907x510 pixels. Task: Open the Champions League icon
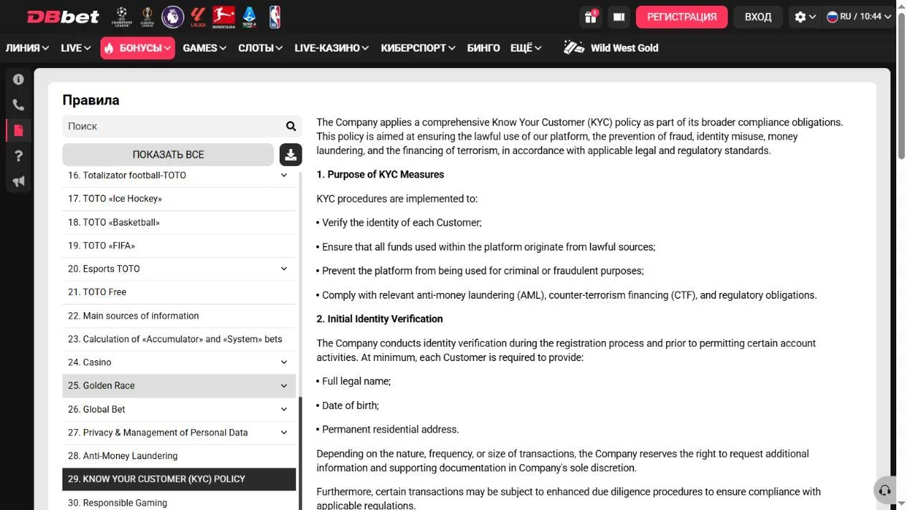point(121,16)
